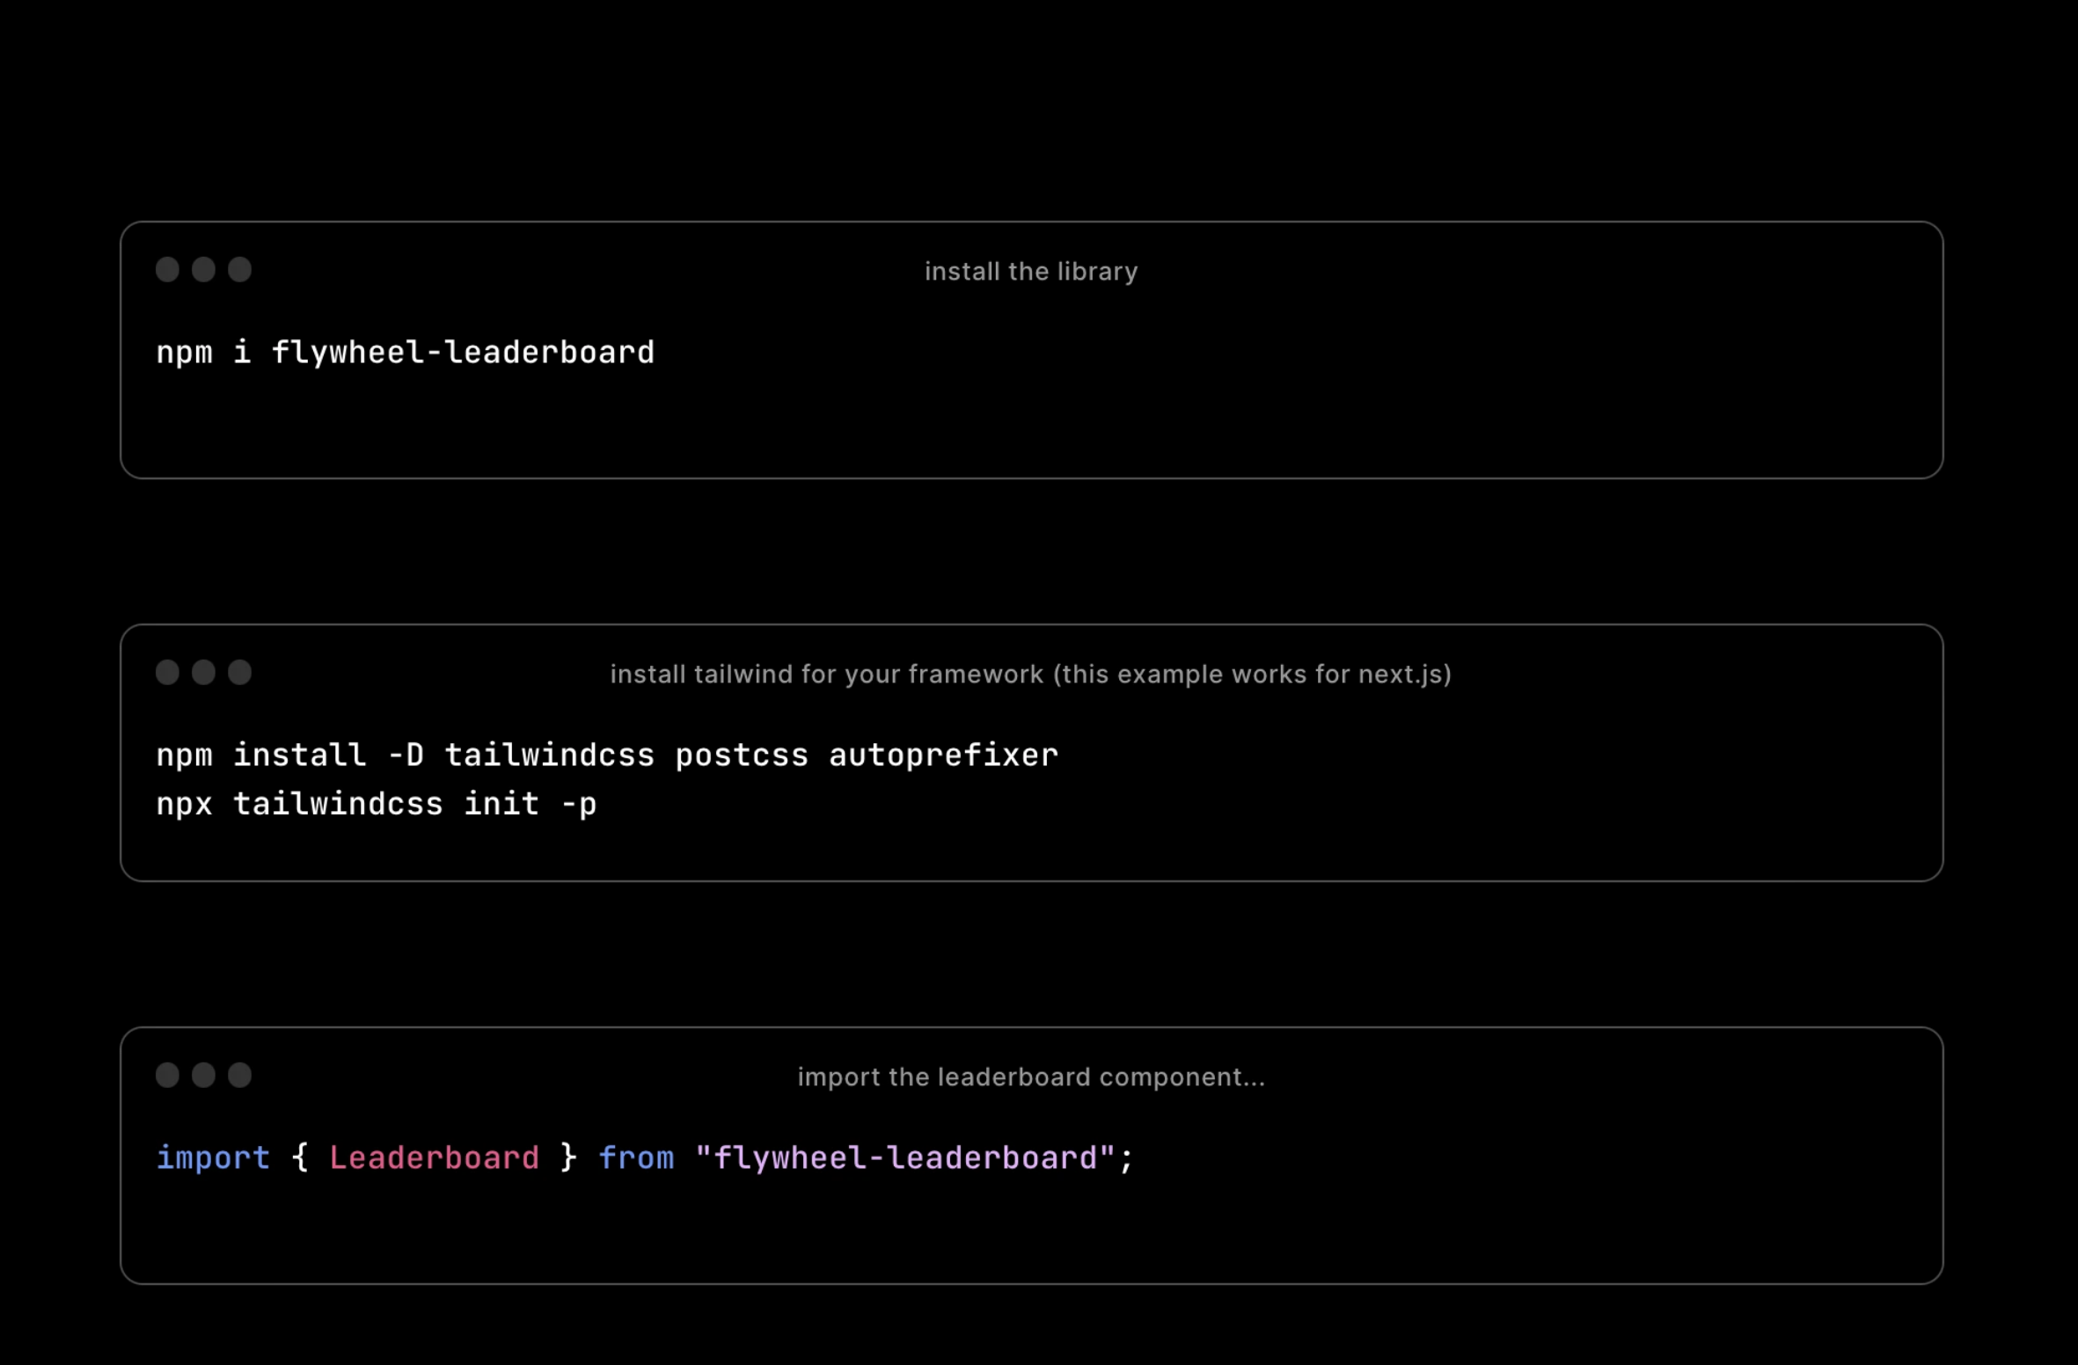Click first dot in tailwind install window
Viewport: 2078px width, 1365px height.
click(x=167, y=672)
